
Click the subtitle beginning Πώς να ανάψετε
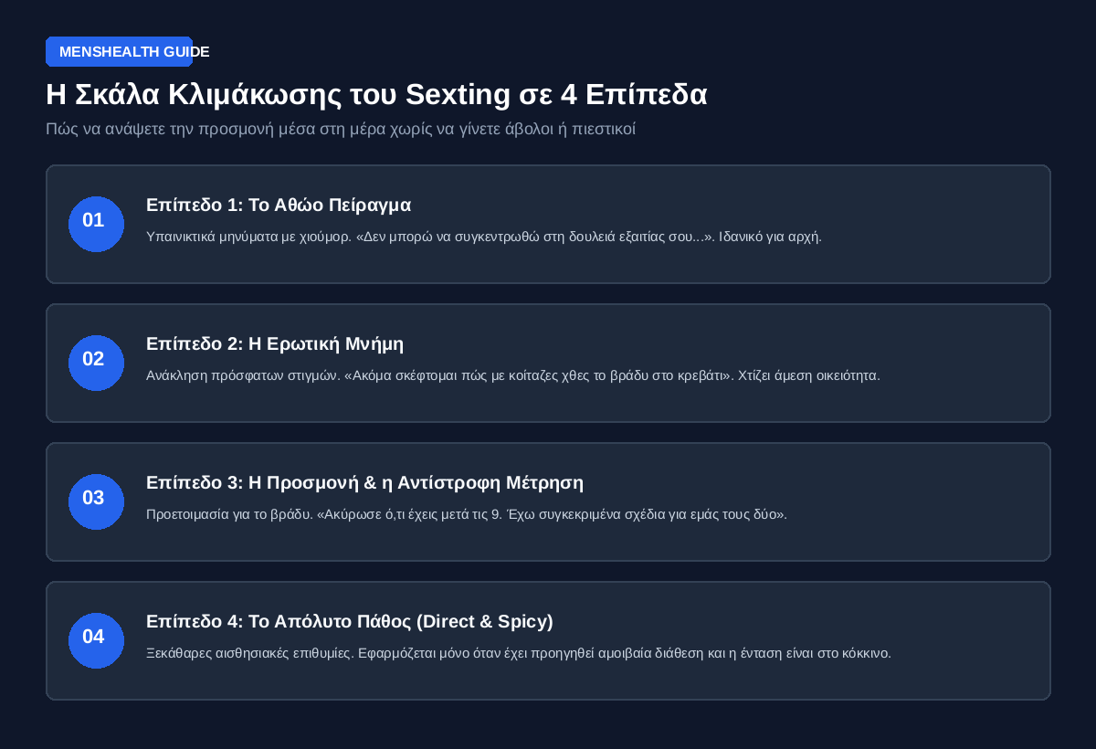tap(341, 129)
